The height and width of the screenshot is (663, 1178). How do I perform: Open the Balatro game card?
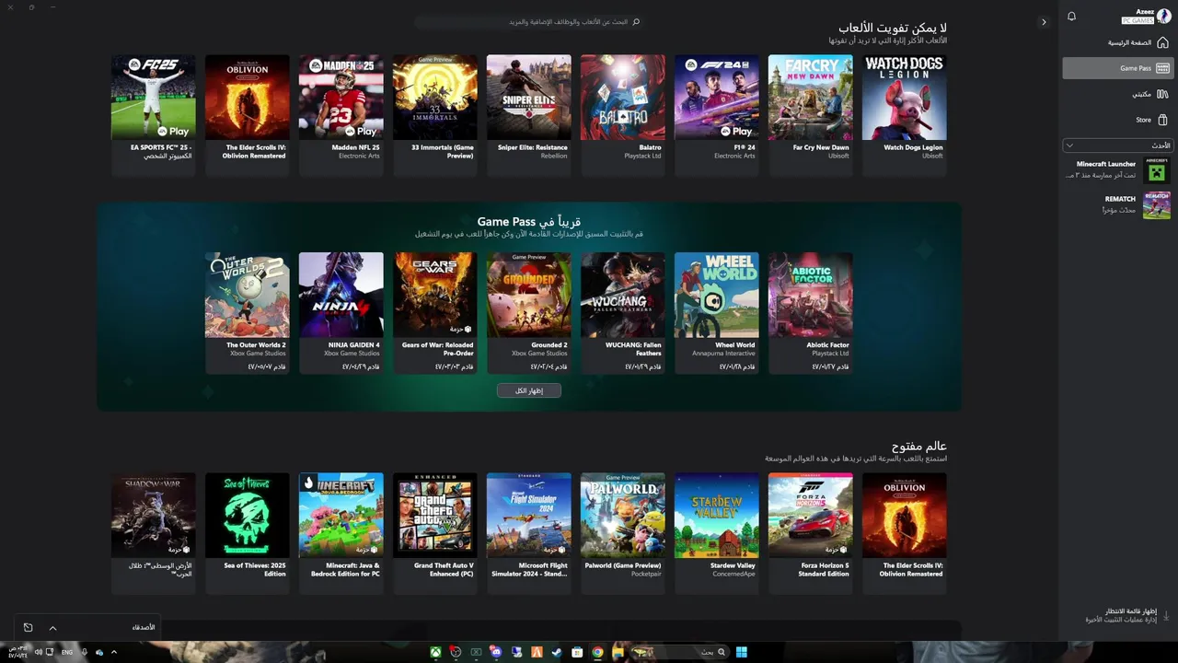623,114
